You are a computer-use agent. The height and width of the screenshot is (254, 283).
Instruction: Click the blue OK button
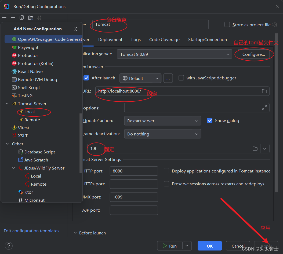coord(210,246)
